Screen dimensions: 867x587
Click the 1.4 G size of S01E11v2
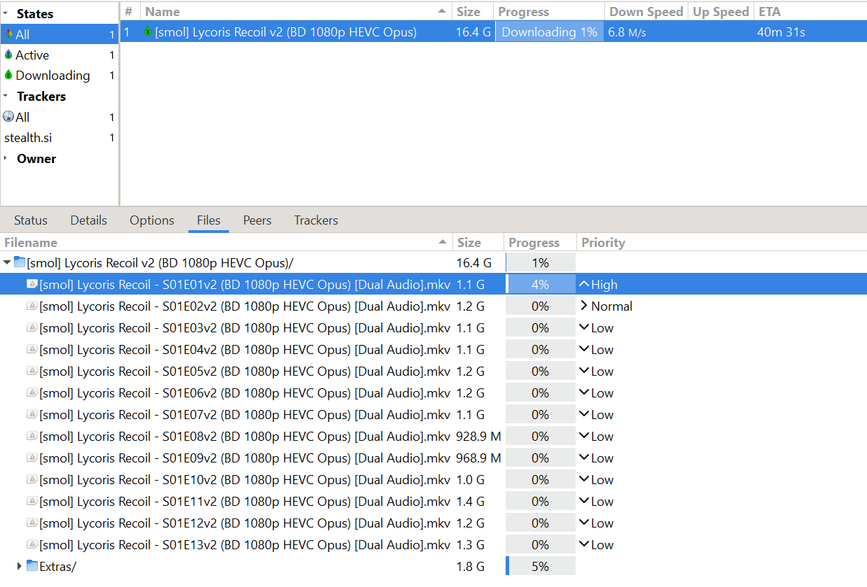pyautogui.click(x=470, y=501)
